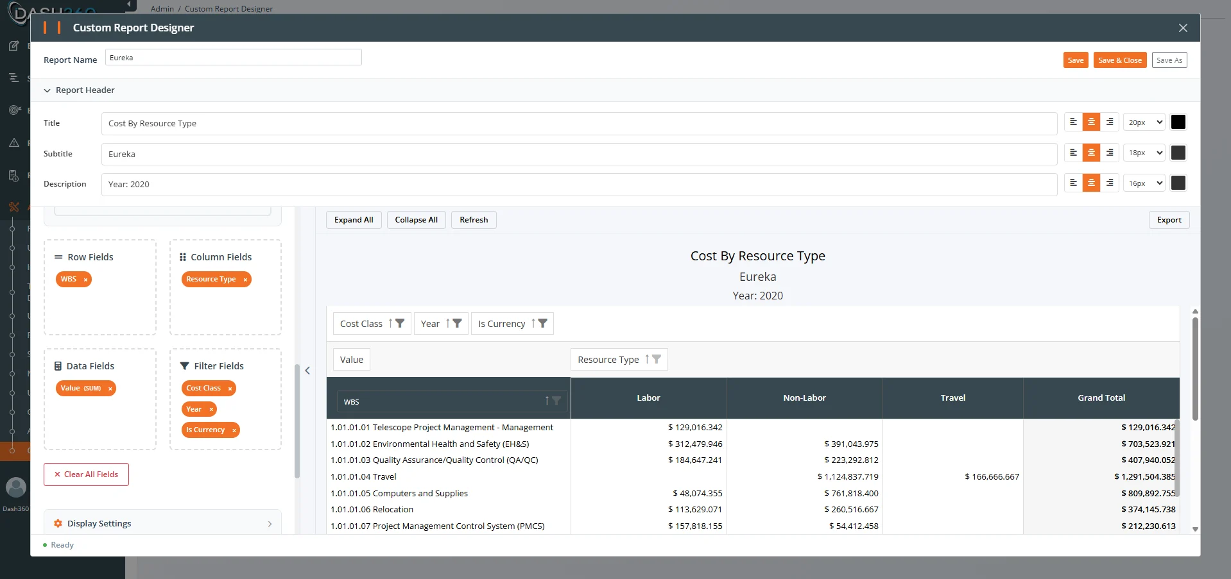Align the Subtitle text right
The height and width of the screenshot is (579, 1231).
click(1110, 153)
